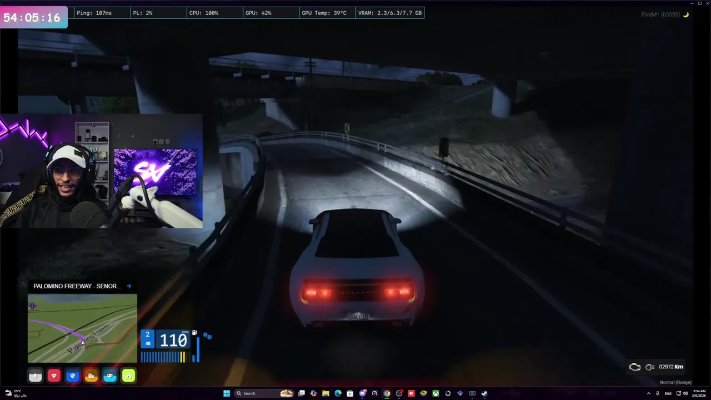The width and height of the screenshot is (711, 400).
Task: Open Copilot from the taskbar
Action: [313, 393]
